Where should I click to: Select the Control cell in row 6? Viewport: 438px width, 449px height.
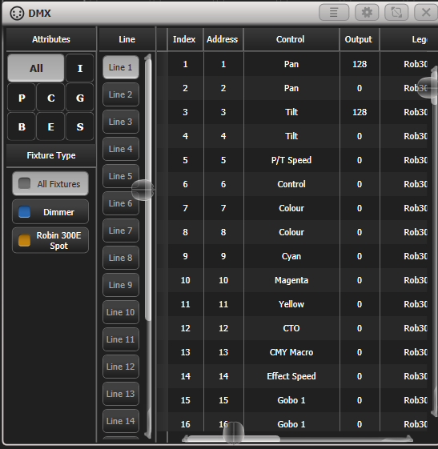click(291, 184)
